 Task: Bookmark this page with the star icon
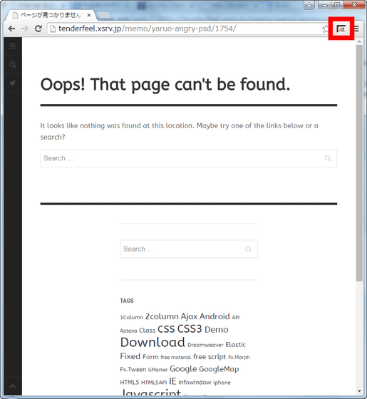[326, 28]
